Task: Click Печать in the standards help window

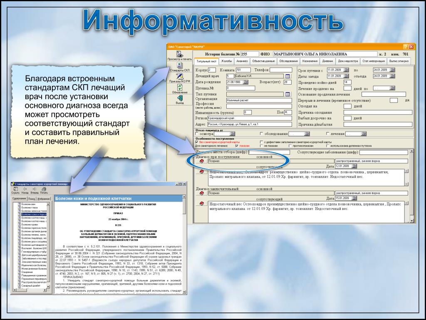Action: coord(44,190)
